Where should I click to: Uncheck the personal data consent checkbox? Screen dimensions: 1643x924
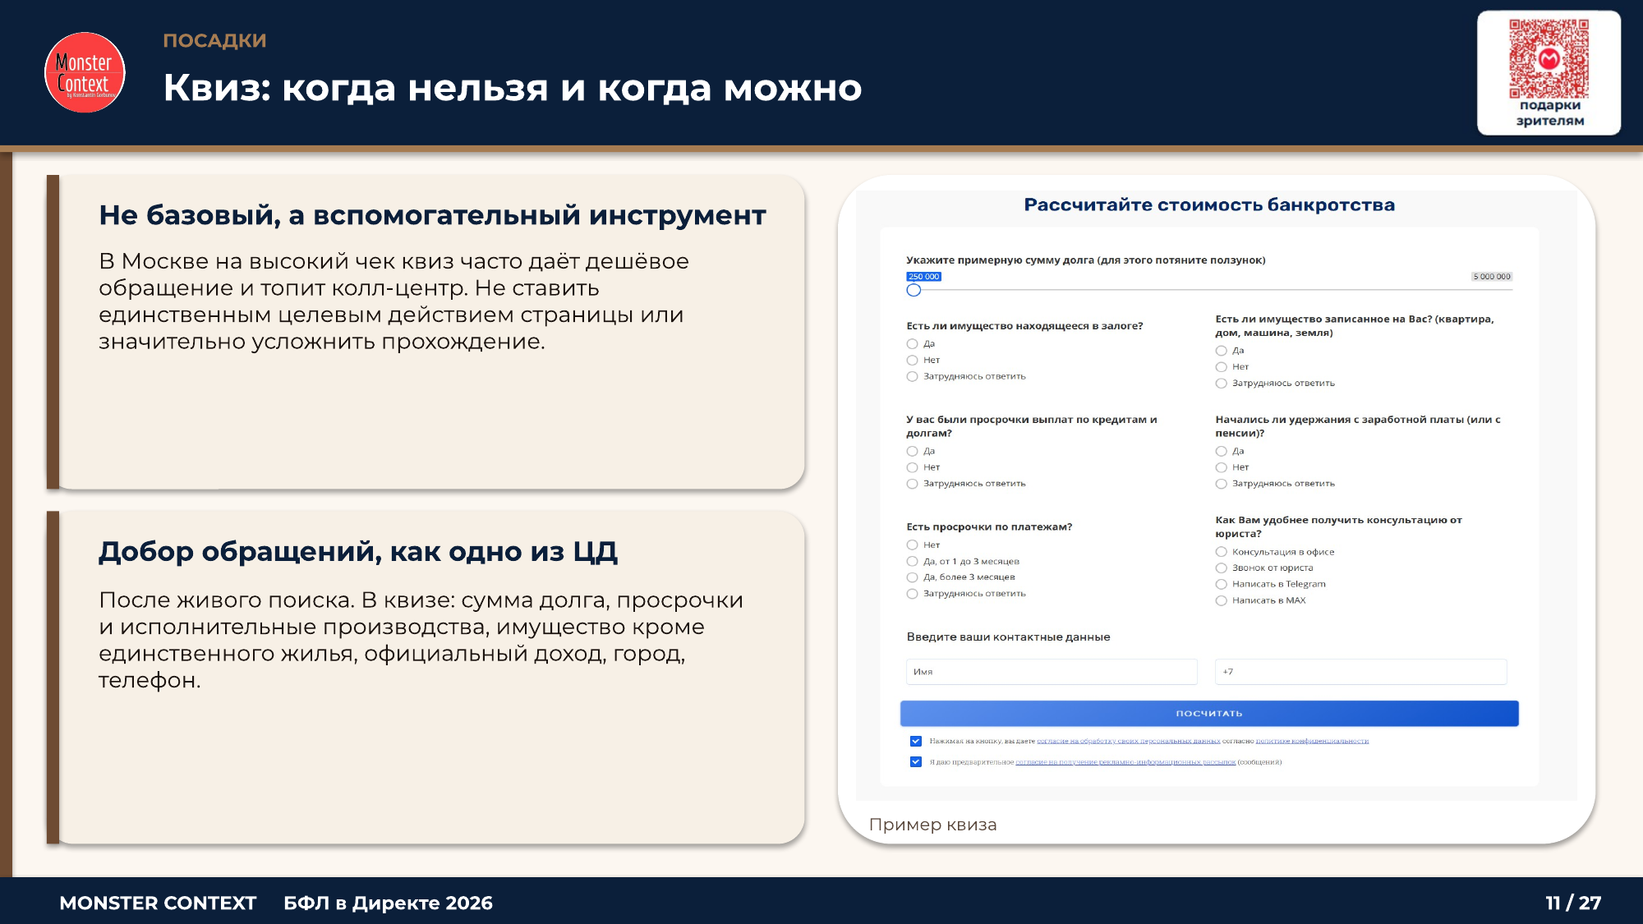[916, 741]
